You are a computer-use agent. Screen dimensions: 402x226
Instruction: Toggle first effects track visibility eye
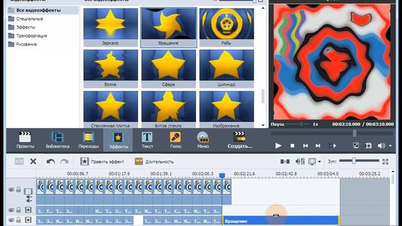point(11,210)
